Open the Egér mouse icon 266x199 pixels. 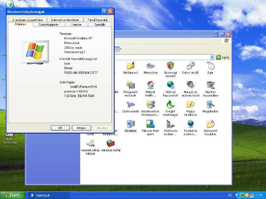[211, 66]
